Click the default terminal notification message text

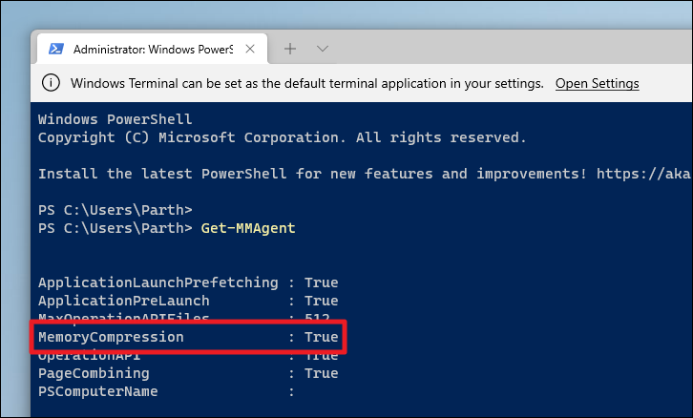[x=306, y=83]
